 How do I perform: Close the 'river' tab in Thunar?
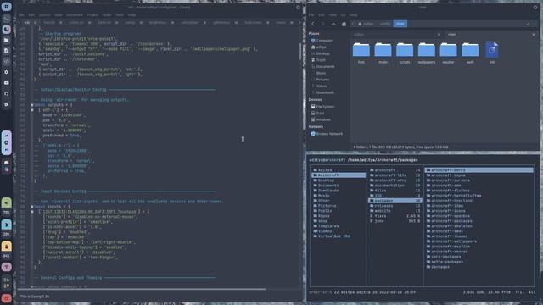point(534,35)
